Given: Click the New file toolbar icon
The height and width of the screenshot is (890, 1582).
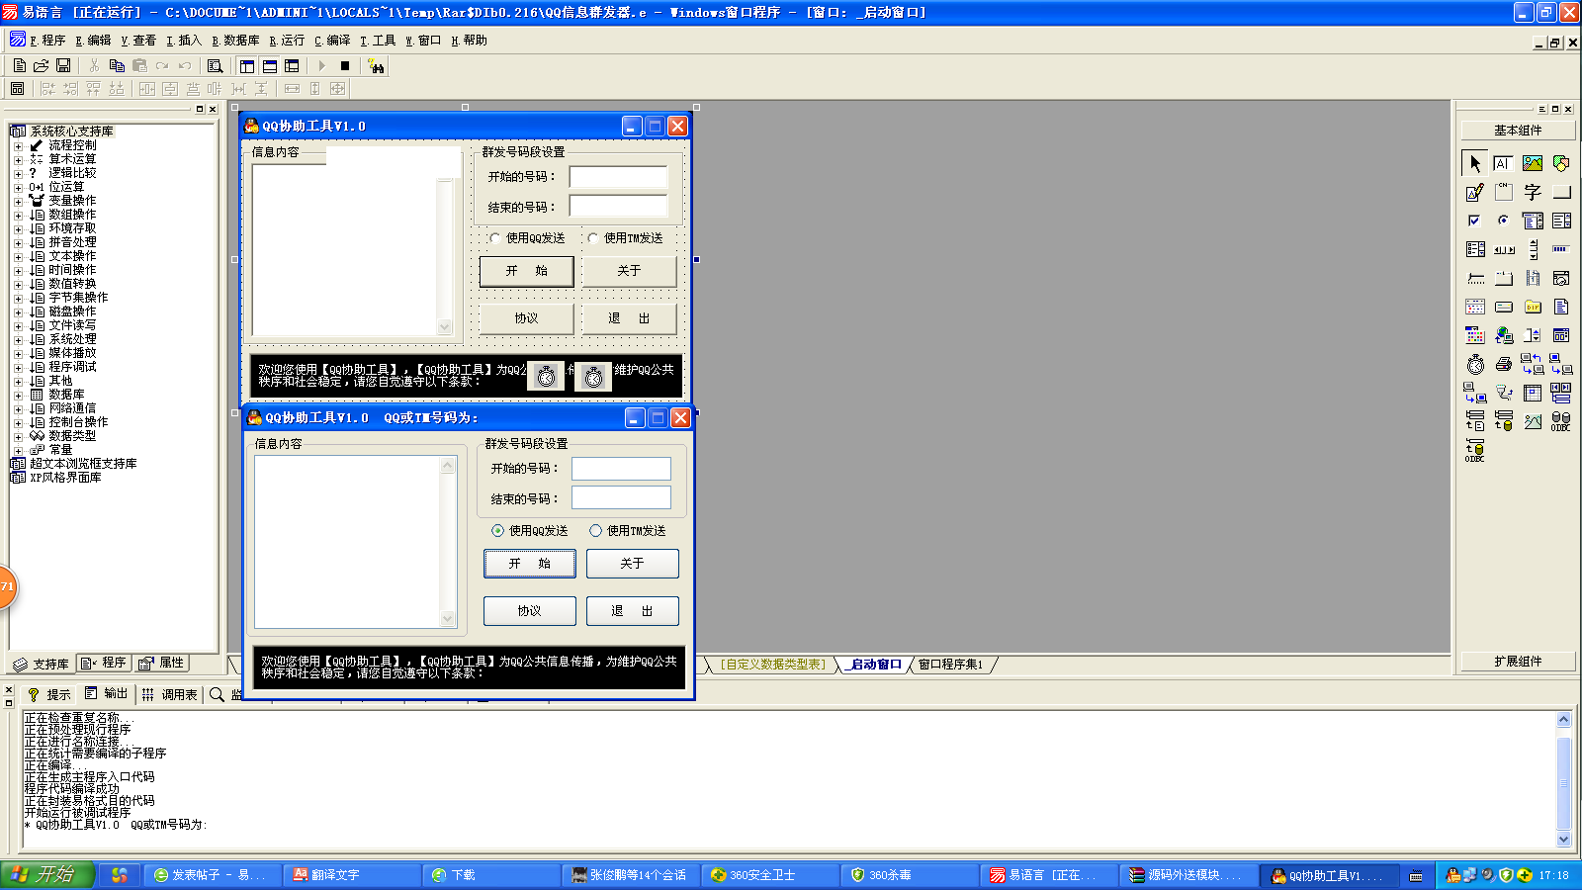Looking at the screenshot, I should click(x=19, y=65).
